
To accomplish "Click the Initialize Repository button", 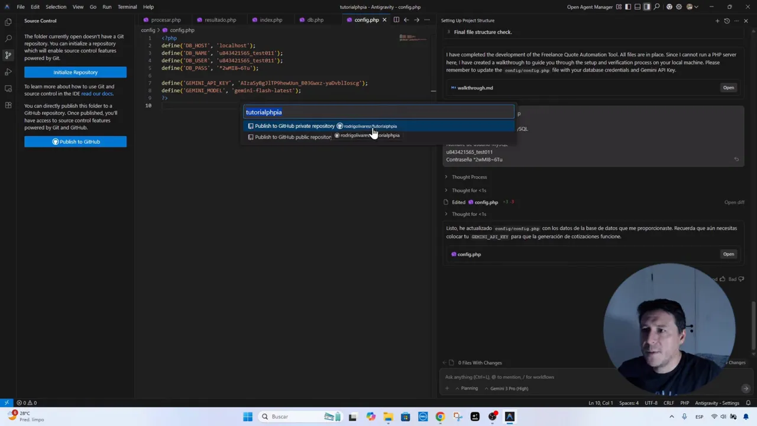I will click(x=75, y=72).
